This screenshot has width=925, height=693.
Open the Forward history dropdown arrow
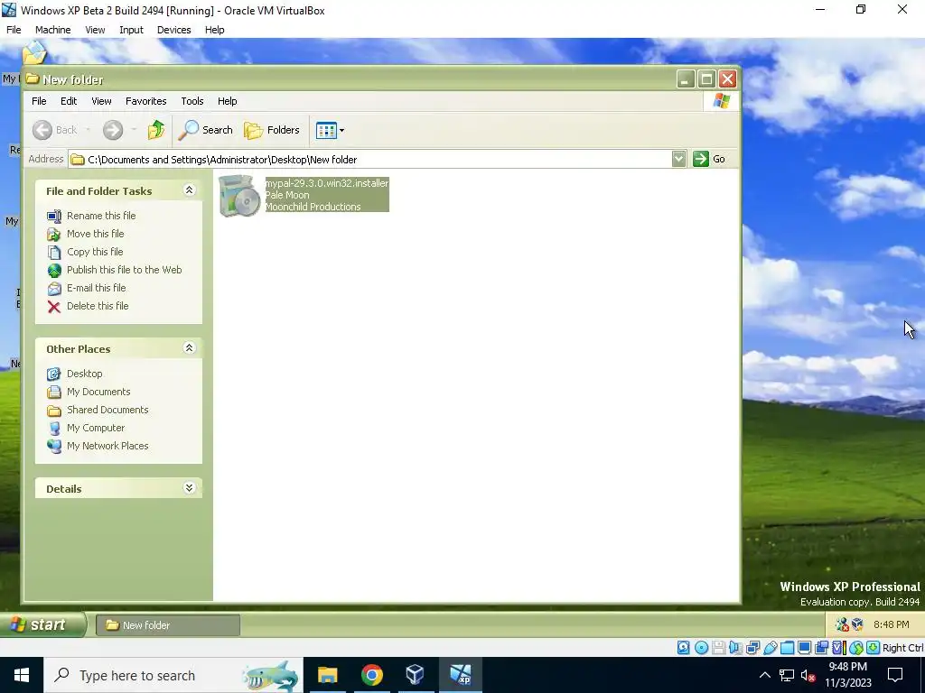coord(134,130)
